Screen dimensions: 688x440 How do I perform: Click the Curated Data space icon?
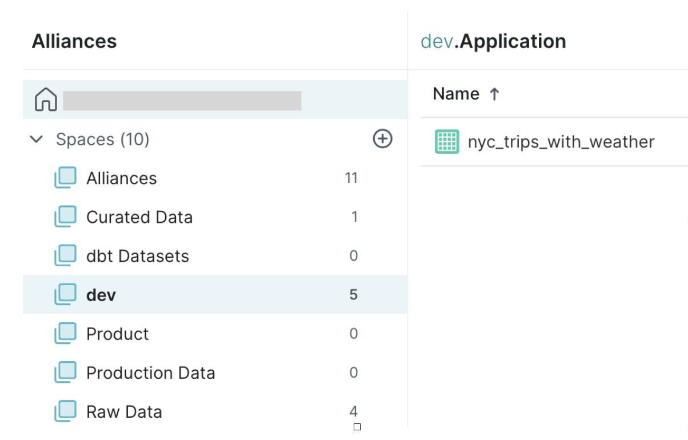click(65, 217)
